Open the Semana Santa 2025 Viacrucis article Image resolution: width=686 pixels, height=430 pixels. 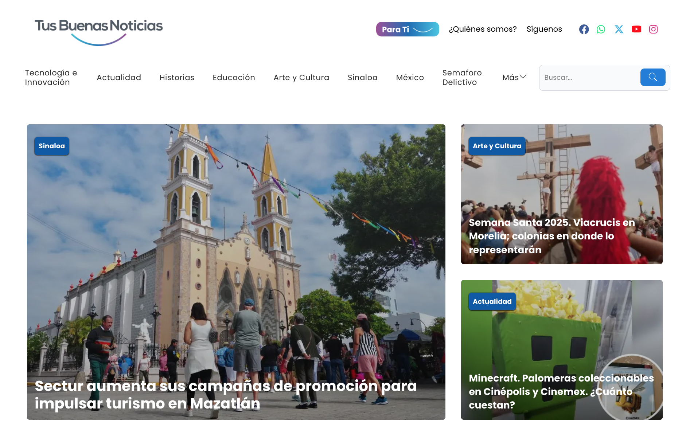point(551,236)
